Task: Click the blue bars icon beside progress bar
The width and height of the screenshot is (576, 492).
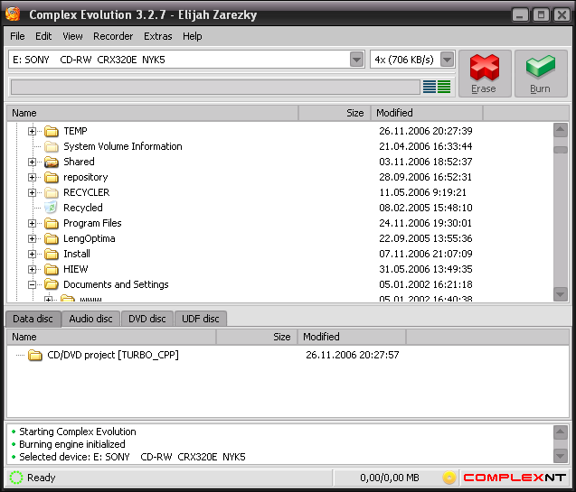Action: 430,87
